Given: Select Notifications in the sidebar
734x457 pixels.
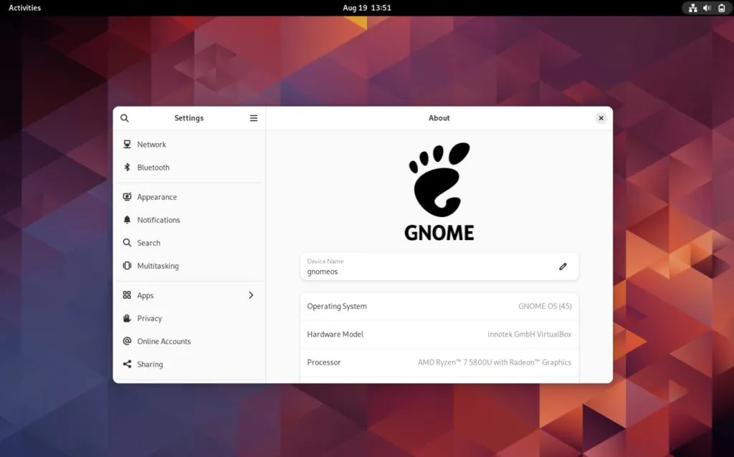Looking at the screenshot, I should [189, 220].
